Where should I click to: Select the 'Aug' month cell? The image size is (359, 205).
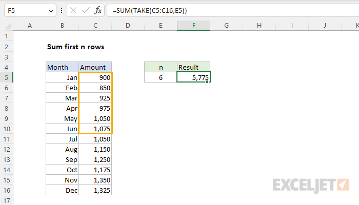pyautogui.click(x=62, y=150)
